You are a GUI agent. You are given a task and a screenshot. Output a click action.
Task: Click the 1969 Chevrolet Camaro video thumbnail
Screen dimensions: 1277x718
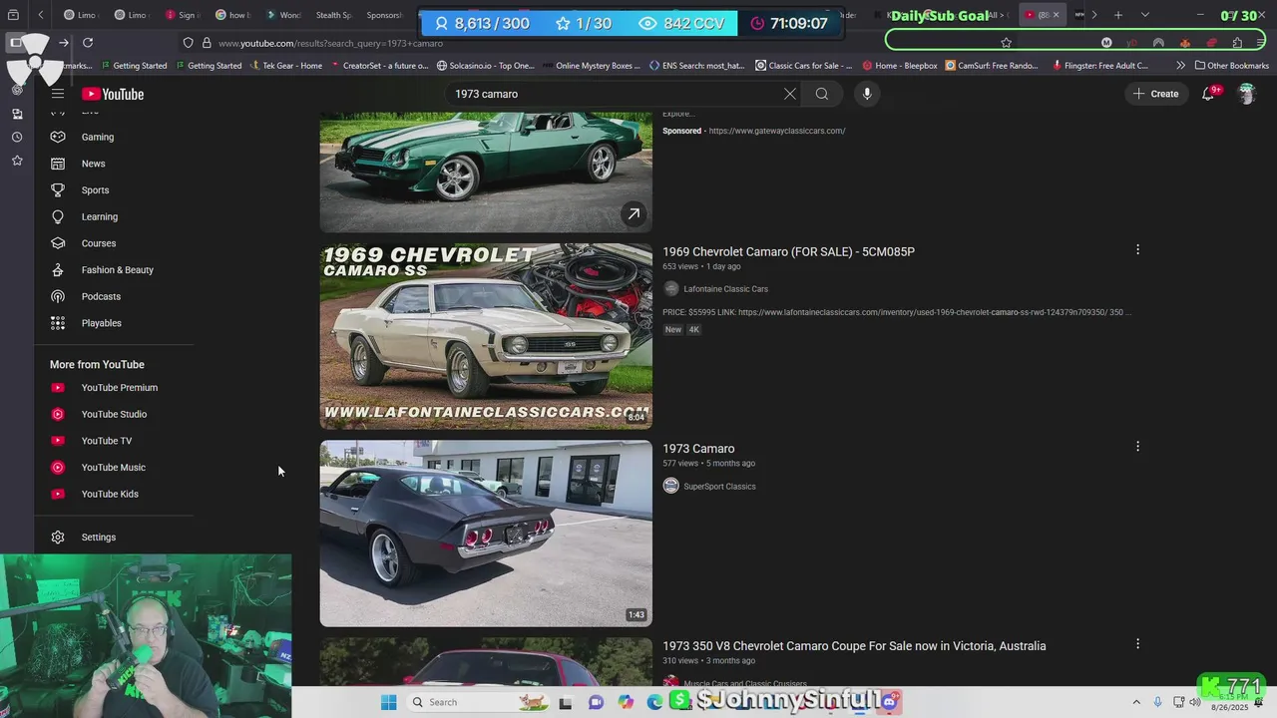click(x=486, y=336)
